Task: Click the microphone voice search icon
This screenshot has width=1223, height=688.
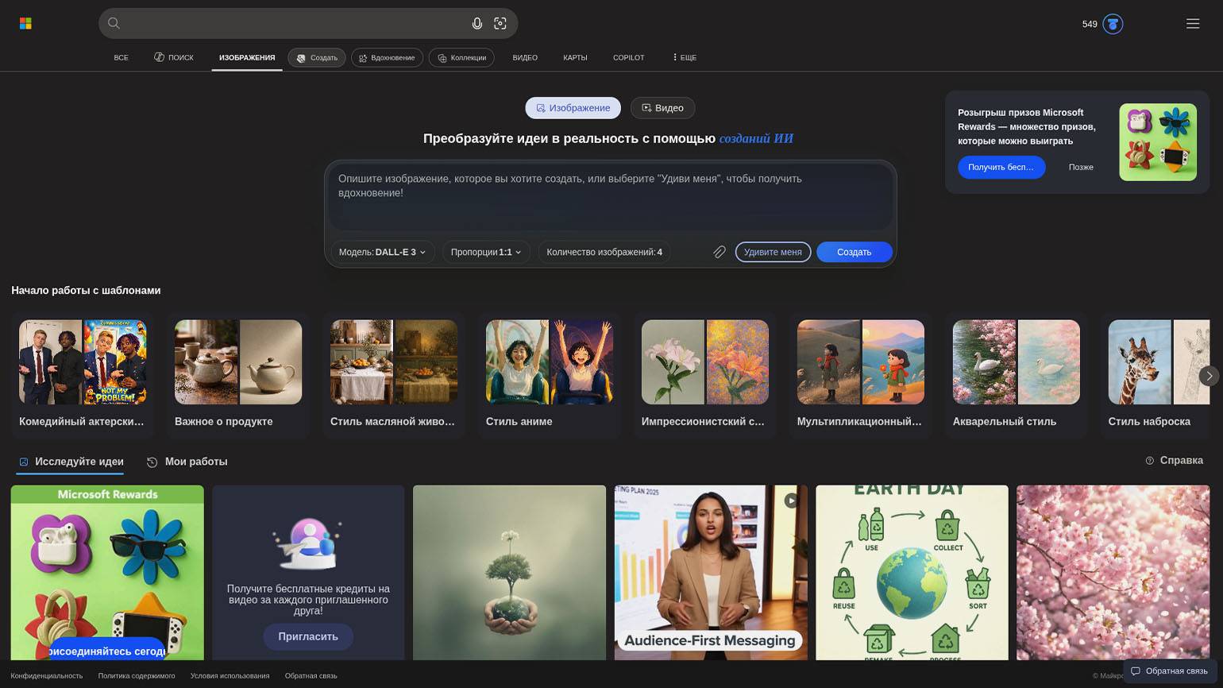Action: pos(476,24)
